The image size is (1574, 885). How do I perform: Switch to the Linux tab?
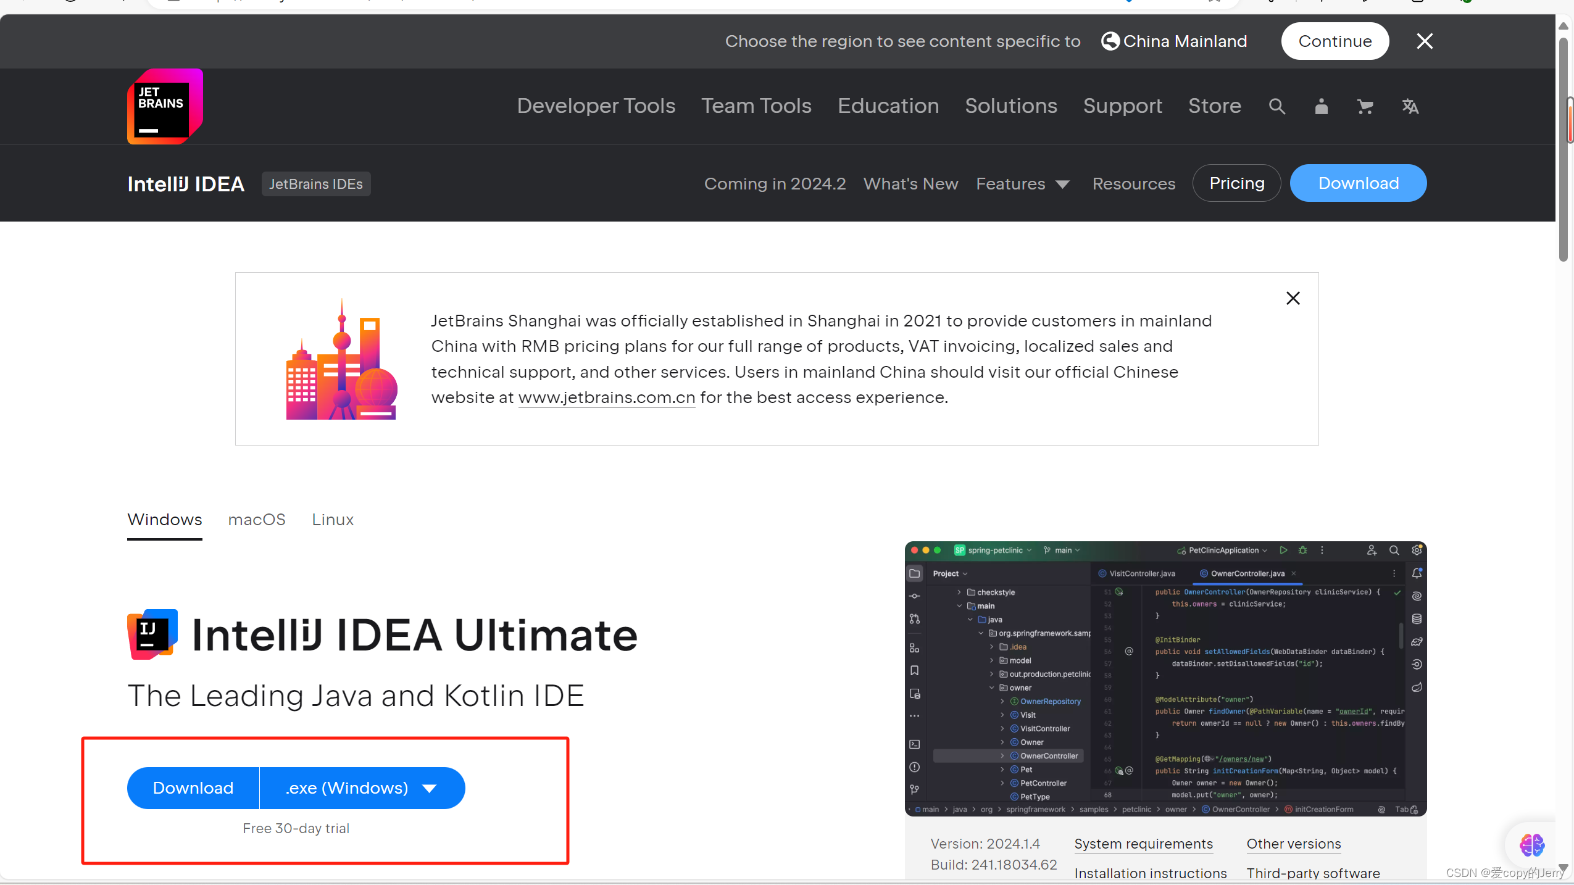(332, 519)
